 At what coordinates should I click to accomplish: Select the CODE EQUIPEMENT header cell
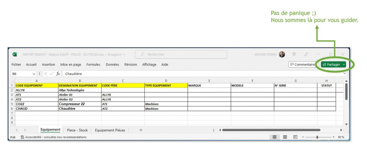pyautogui.click(x=37, y=86)
